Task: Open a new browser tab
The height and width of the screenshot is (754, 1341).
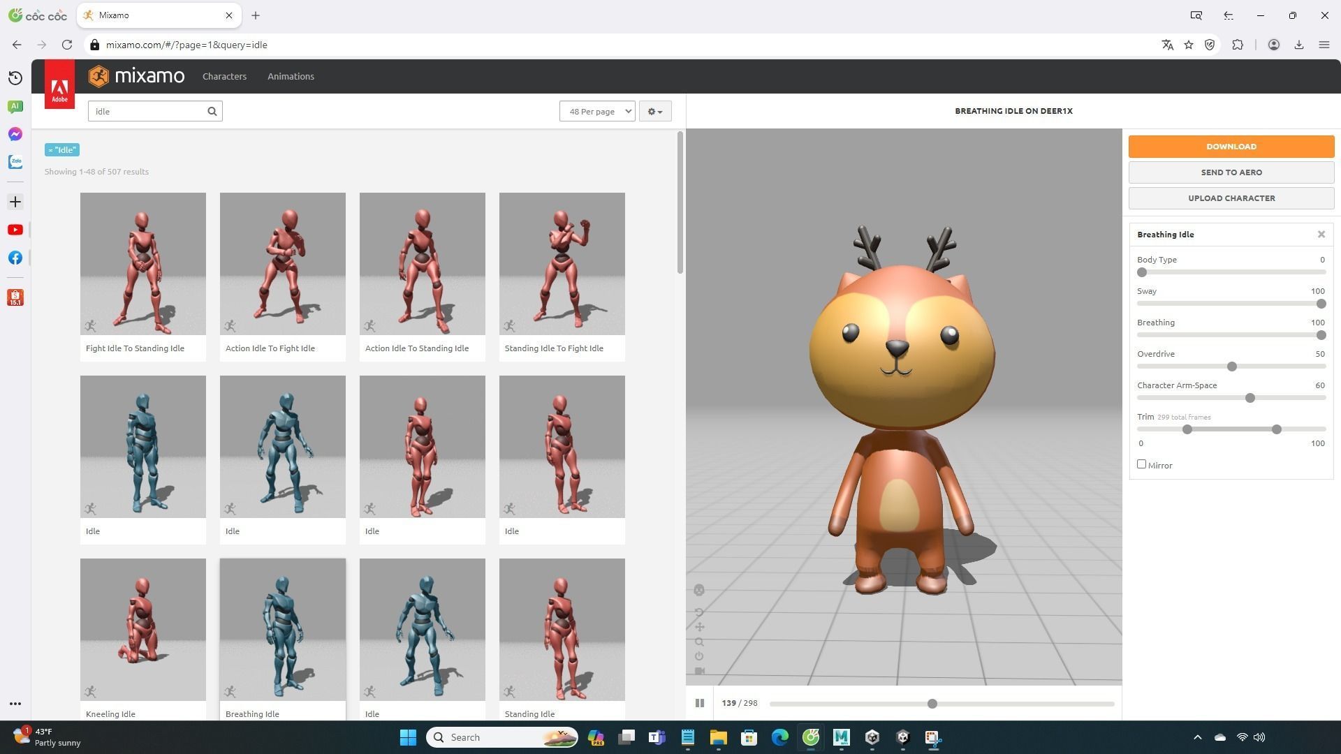Action: pyautogui.click(x=256, y=15)
